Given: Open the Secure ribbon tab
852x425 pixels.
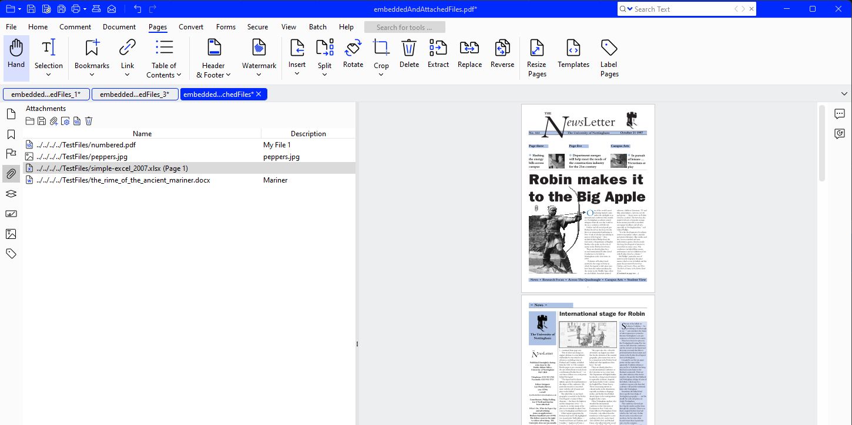Looking at the screenshot, I should pos(257,27).
